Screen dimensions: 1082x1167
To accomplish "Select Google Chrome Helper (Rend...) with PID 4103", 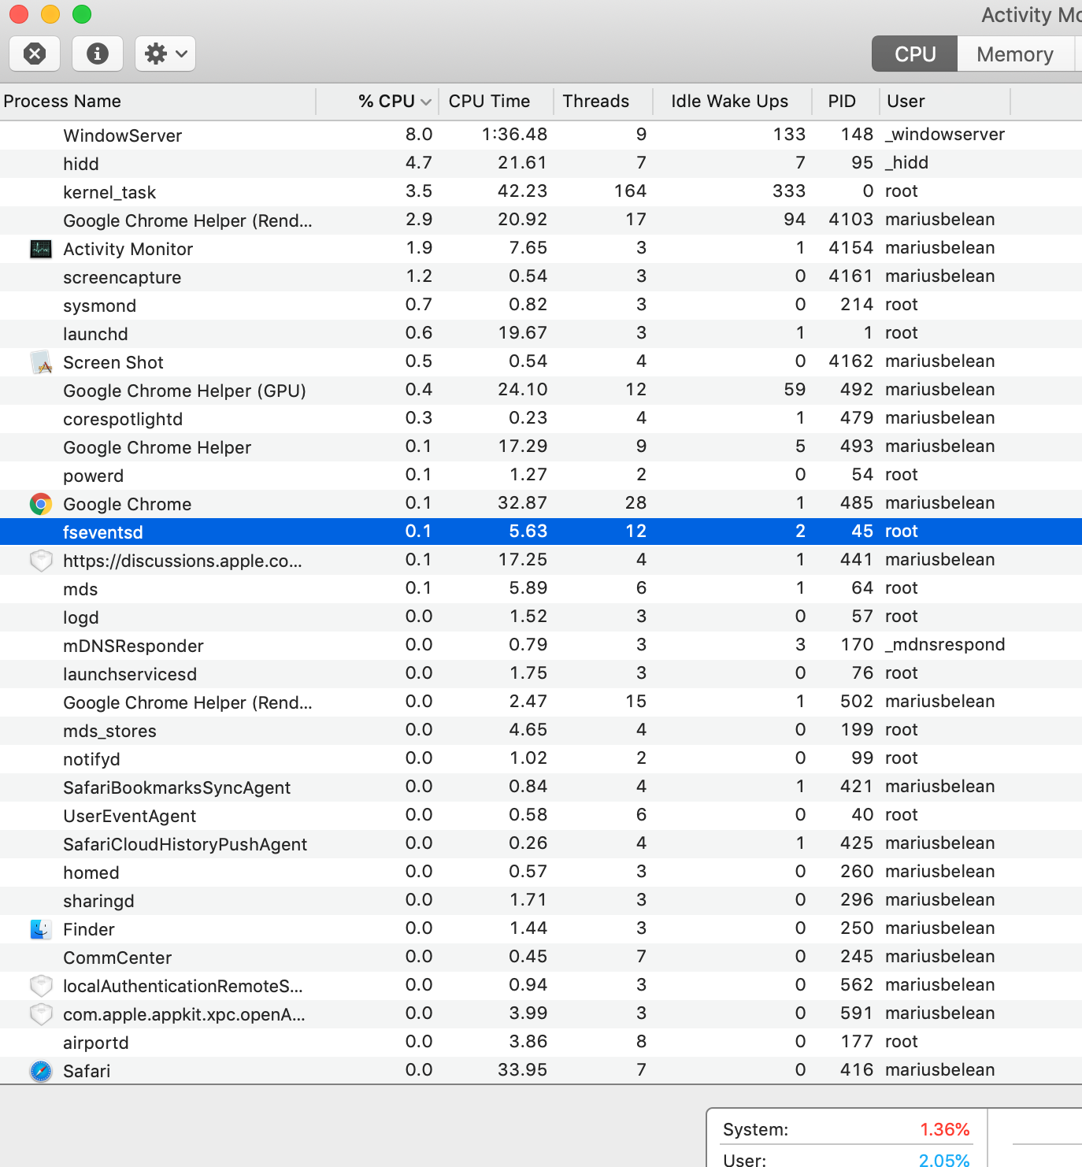I will click(187, 220).
